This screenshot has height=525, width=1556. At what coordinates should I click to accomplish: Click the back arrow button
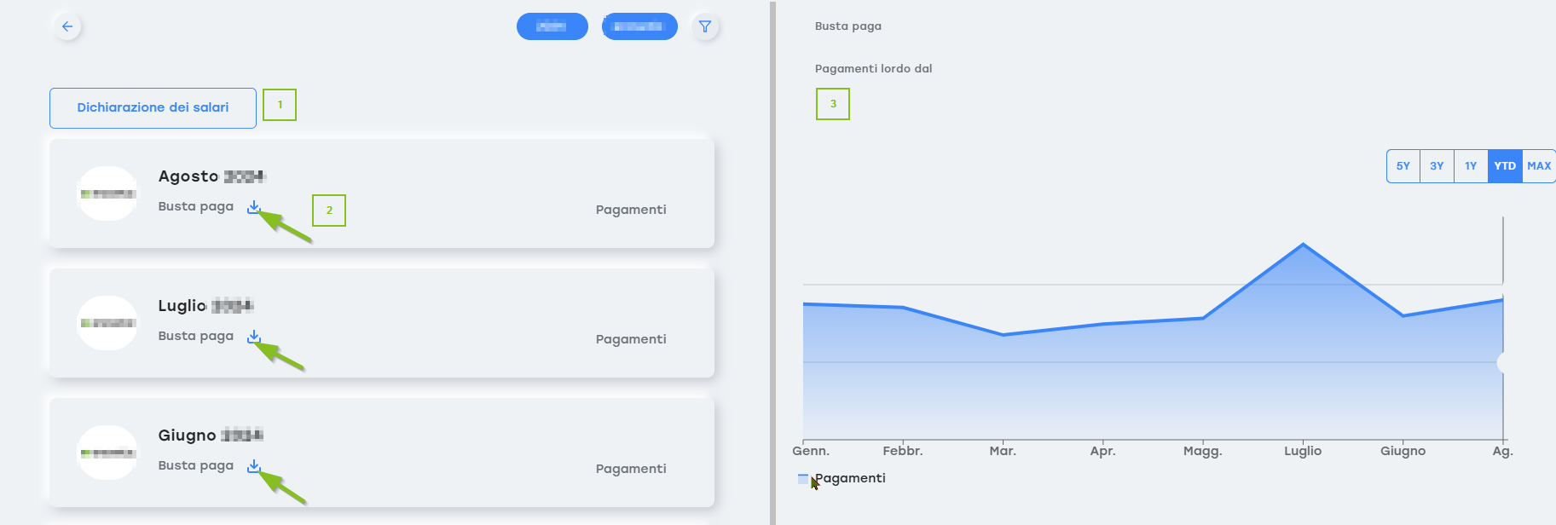point(67,26)
